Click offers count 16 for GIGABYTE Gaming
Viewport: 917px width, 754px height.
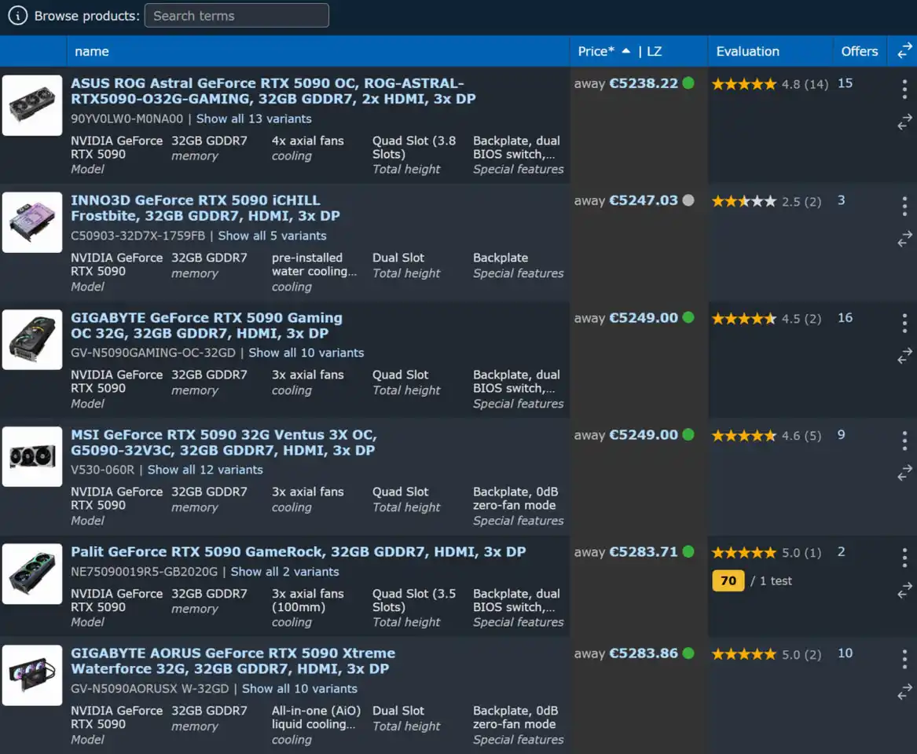[x=845, y=318]
